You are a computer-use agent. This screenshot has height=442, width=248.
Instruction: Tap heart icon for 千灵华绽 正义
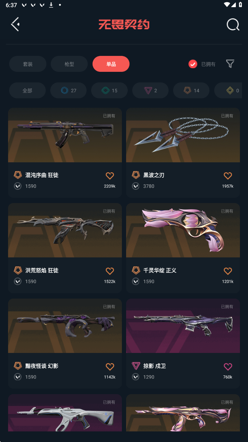point(228,271)
